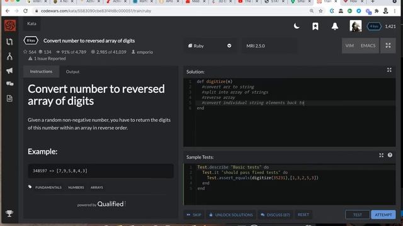Screen dimensions: 403x226
Task: Click the browser back arrow
Action: click(x=8, y=11)
